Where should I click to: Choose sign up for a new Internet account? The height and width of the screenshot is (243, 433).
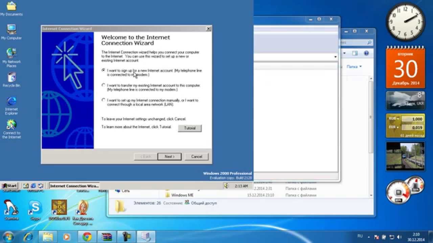104,70
